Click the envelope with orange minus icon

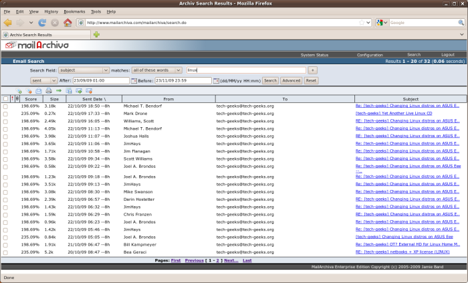[x=89, y=91]
